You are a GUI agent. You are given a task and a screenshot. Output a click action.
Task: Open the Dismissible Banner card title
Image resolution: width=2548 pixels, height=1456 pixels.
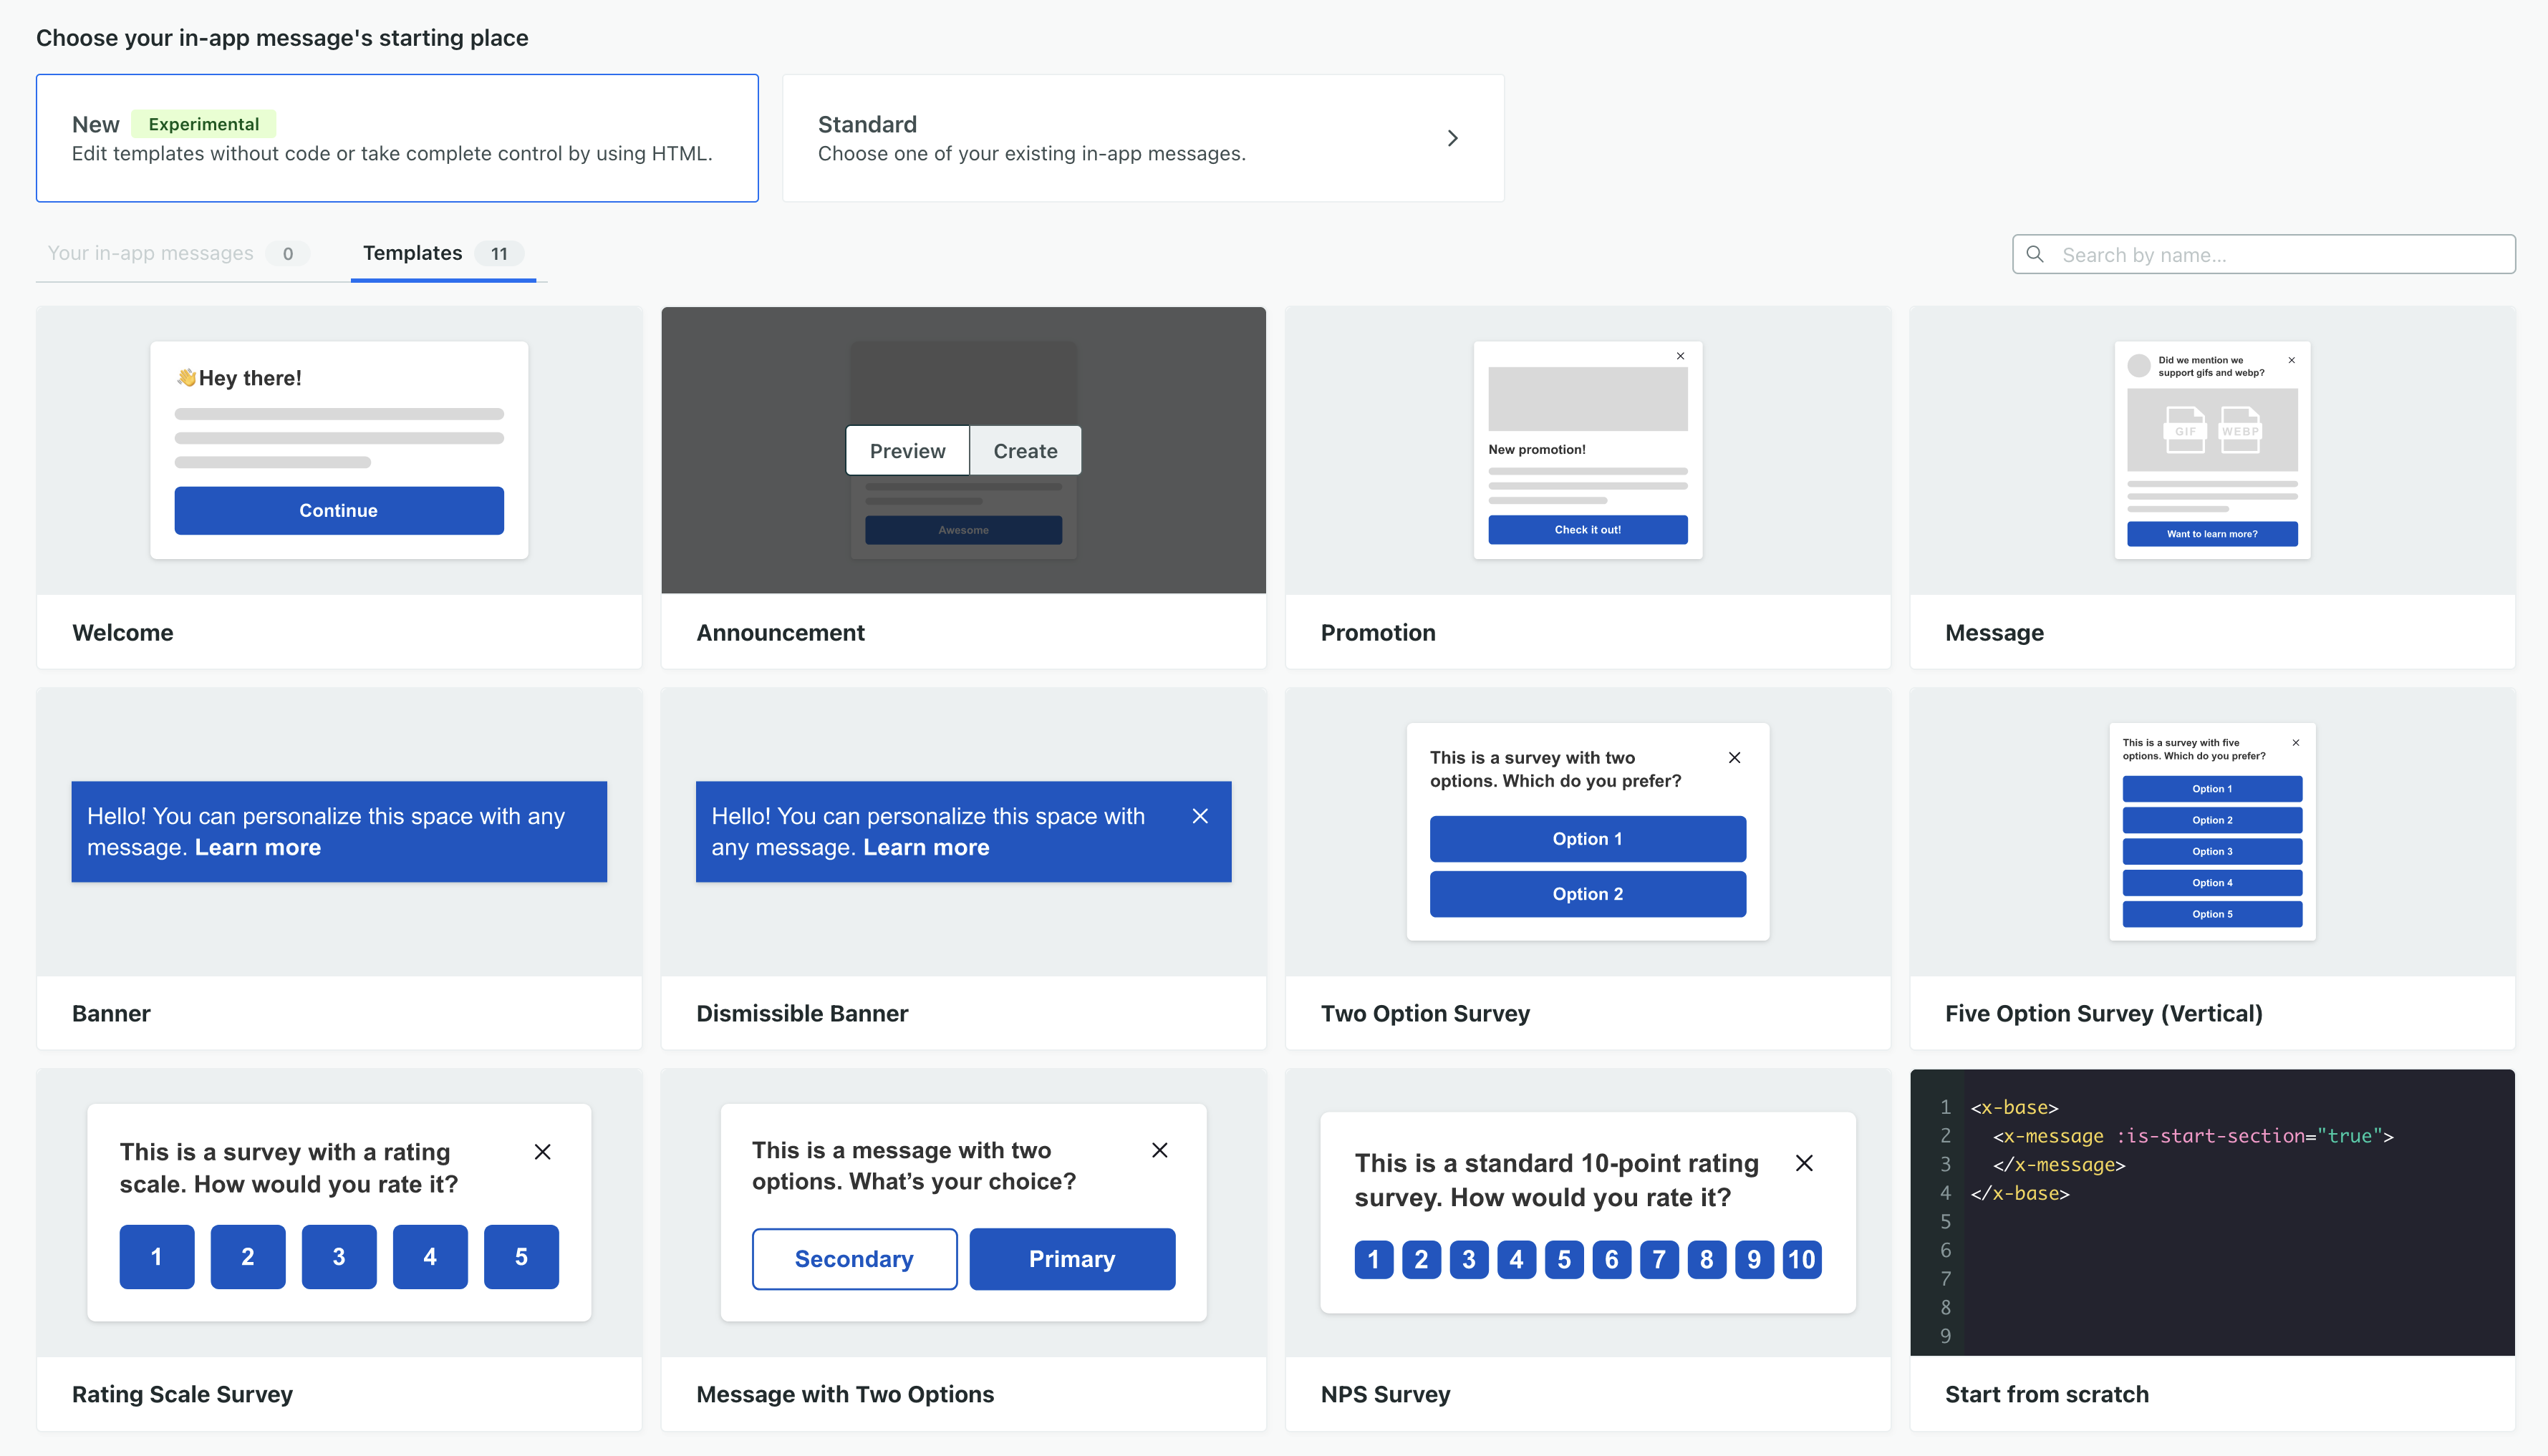tap(802, 1014)
